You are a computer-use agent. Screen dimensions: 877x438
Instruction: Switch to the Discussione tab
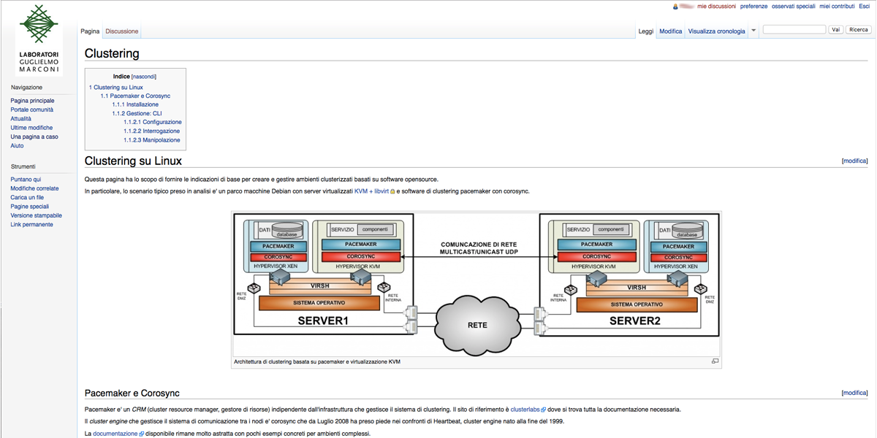[121, 31]
